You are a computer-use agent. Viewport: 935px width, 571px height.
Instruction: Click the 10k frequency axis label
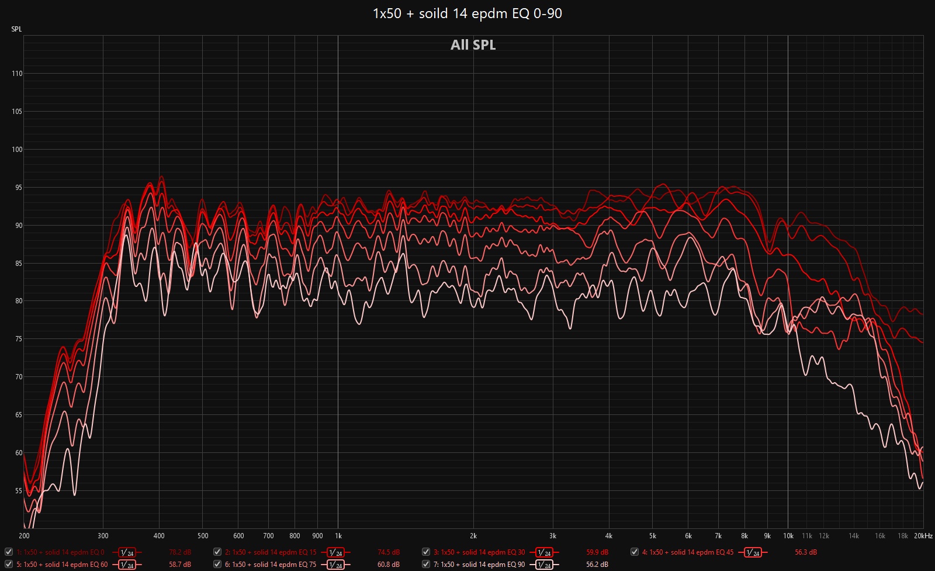(x=788, y=536)
